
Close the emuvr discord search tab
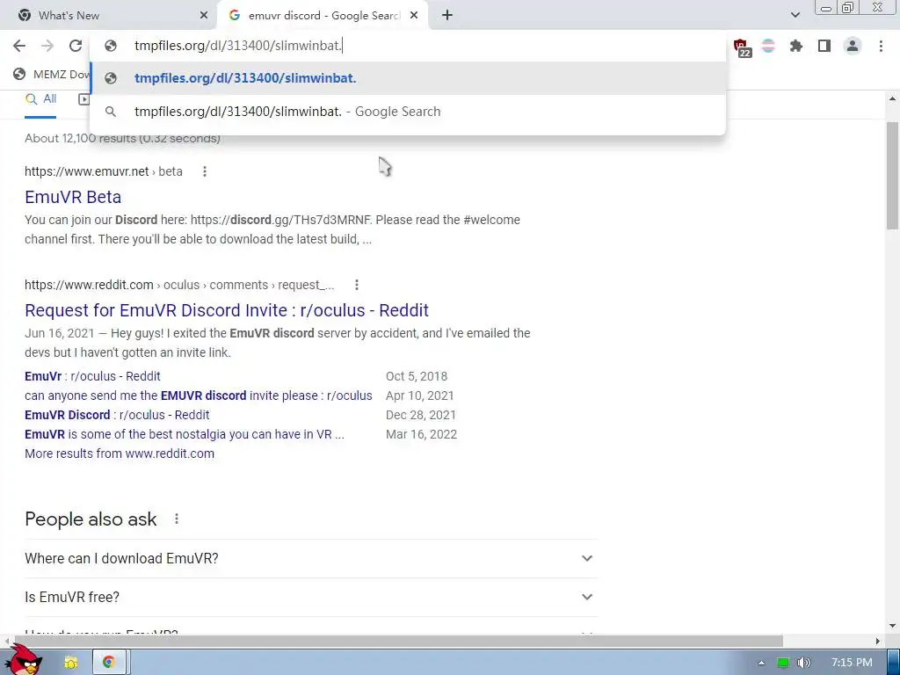(x=414, y=16)
